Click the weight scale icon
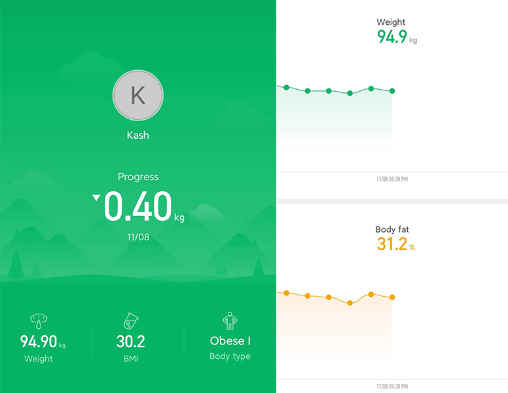 coord(39,321)
